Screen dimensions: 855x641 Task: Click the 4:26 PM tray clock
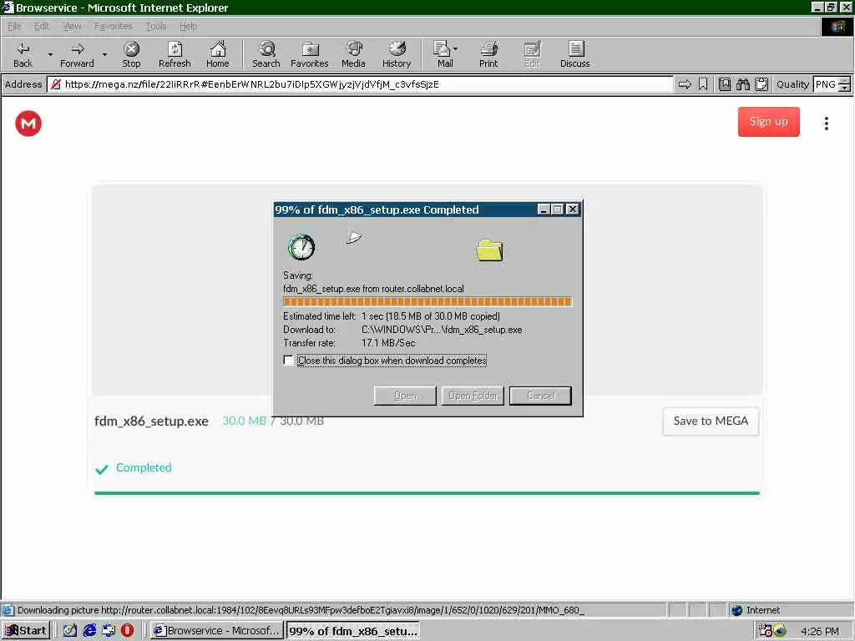point(820,631)
